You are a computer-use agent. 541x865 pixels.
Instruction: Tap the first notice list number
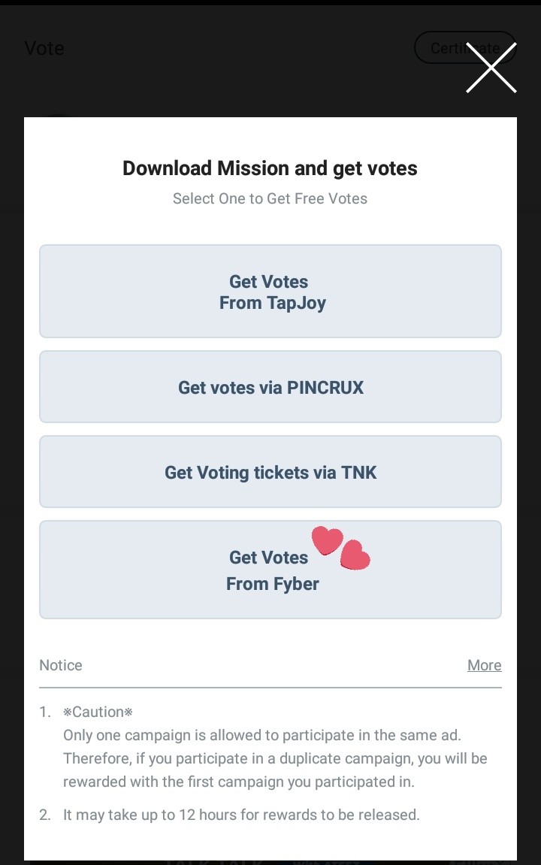pyautogui.click(x=46, y=712)
